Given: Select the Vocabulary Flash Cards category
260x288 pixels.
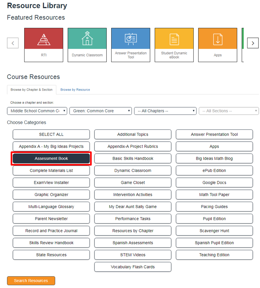Looking at the screenshot, I should coord(133,267).
